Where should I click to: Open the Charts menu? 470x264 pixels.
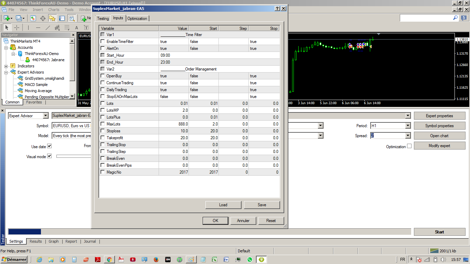pos(54,10)
